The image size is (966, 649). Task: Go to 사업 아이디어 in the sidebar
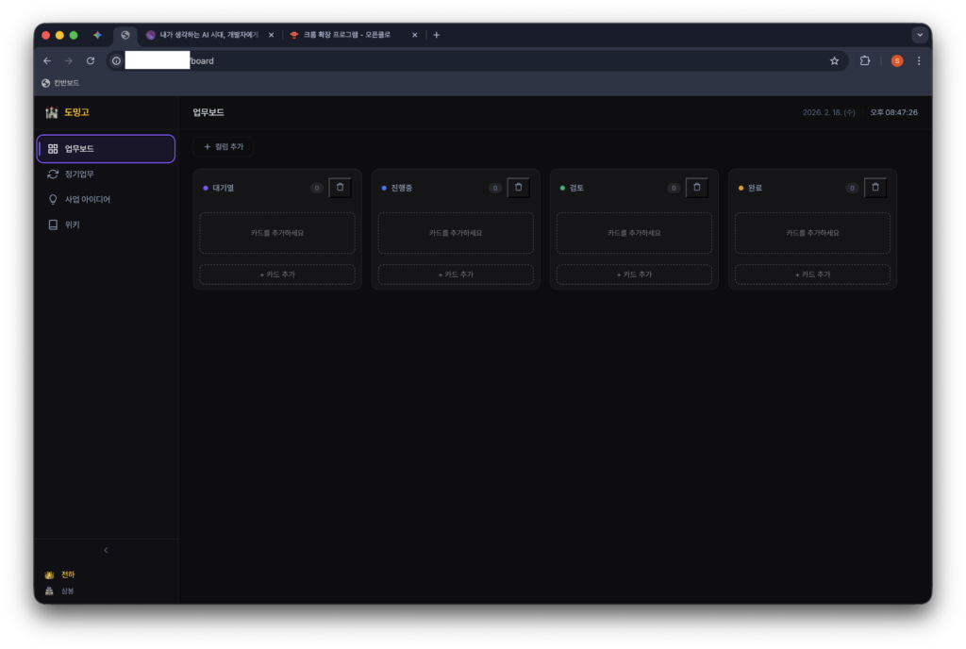pos(87,200)
